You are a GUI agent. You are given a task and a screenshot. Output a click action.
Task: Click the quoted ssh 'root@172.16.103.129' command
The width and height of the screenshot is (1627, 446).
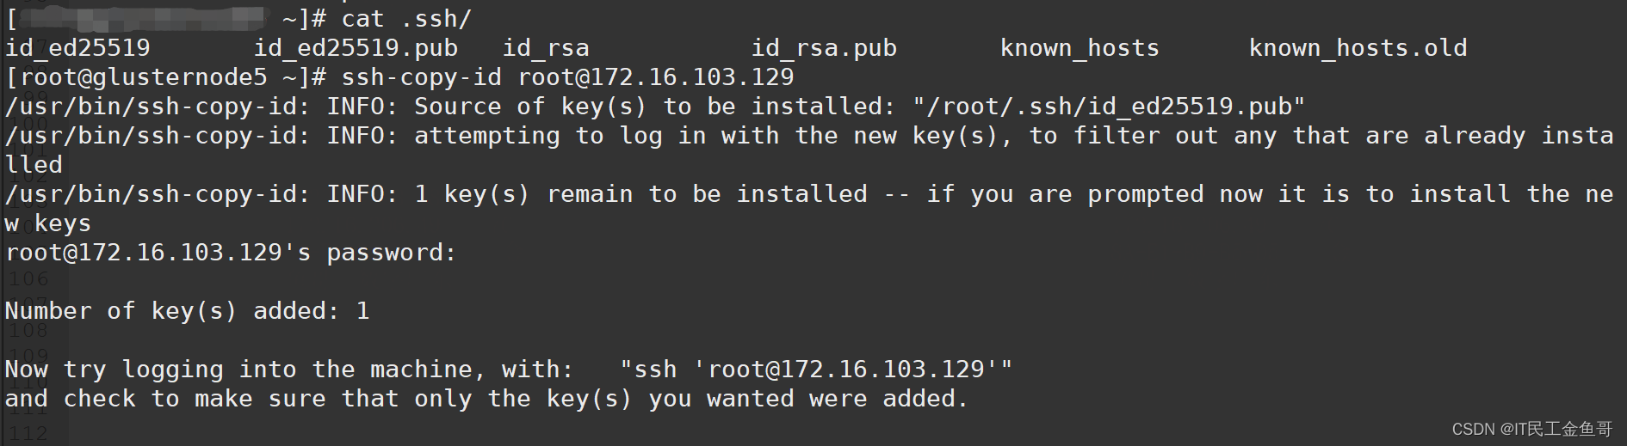click(816, 370)
